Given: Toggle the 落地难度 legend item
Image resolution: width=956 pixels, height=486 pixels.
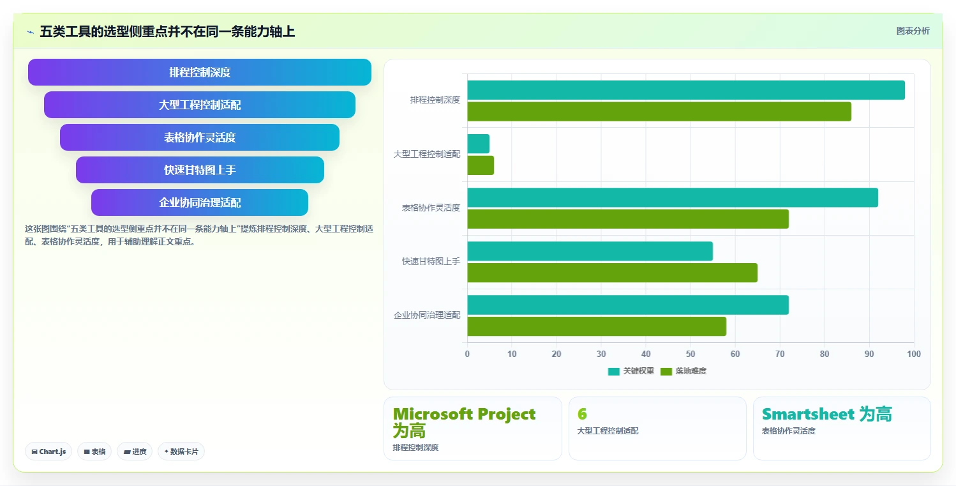Looking at the screenshot, I should point(683,371).
